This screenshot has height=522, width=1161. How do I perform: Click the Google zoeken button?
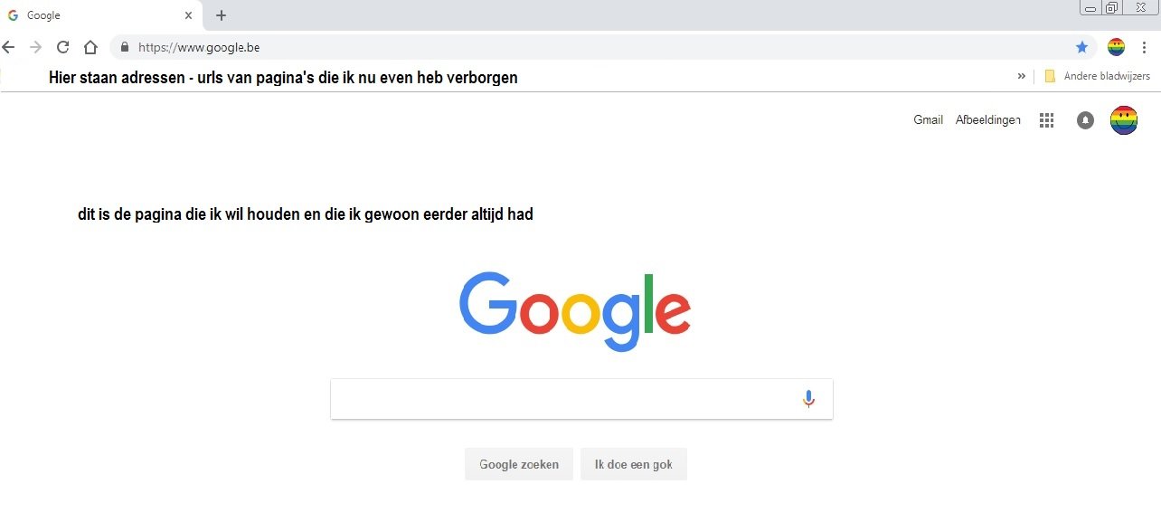point(519,464)
